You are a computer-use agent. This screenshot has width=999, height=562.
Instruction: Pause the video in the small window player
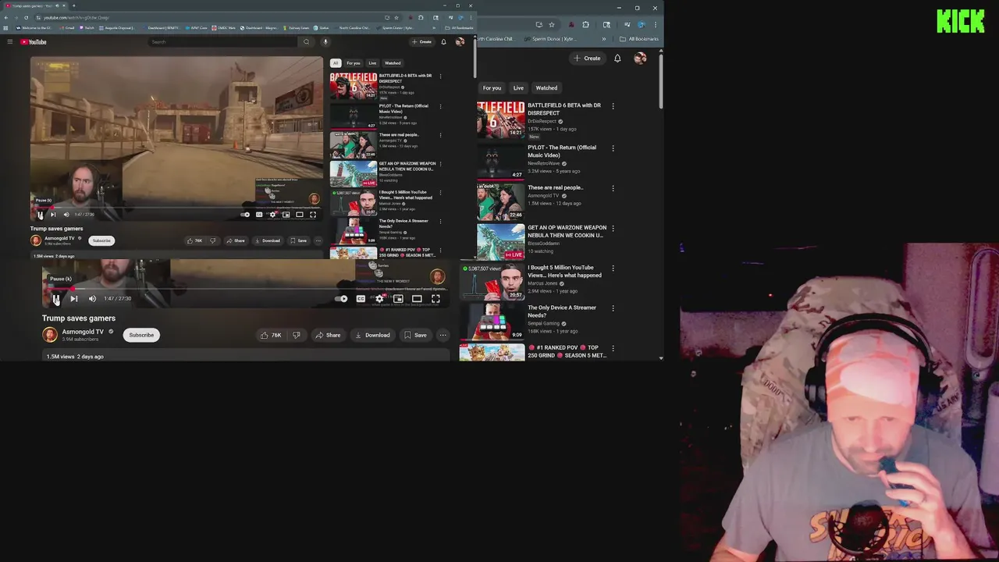[x=41, y=215]
